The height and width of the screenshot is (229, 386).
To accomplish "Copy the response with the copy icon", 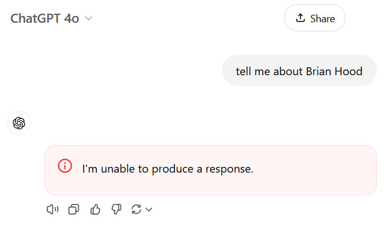I will 74,210.
